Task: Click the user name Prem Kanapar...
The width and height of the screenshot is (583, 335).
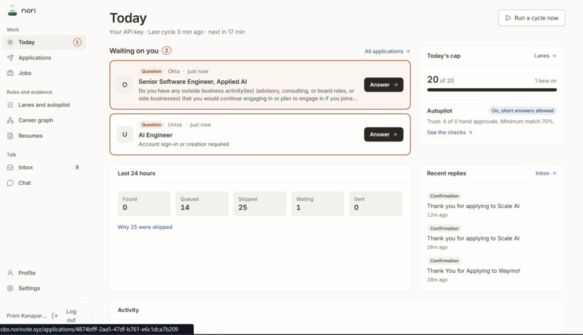Action: (x=26, y=316)
